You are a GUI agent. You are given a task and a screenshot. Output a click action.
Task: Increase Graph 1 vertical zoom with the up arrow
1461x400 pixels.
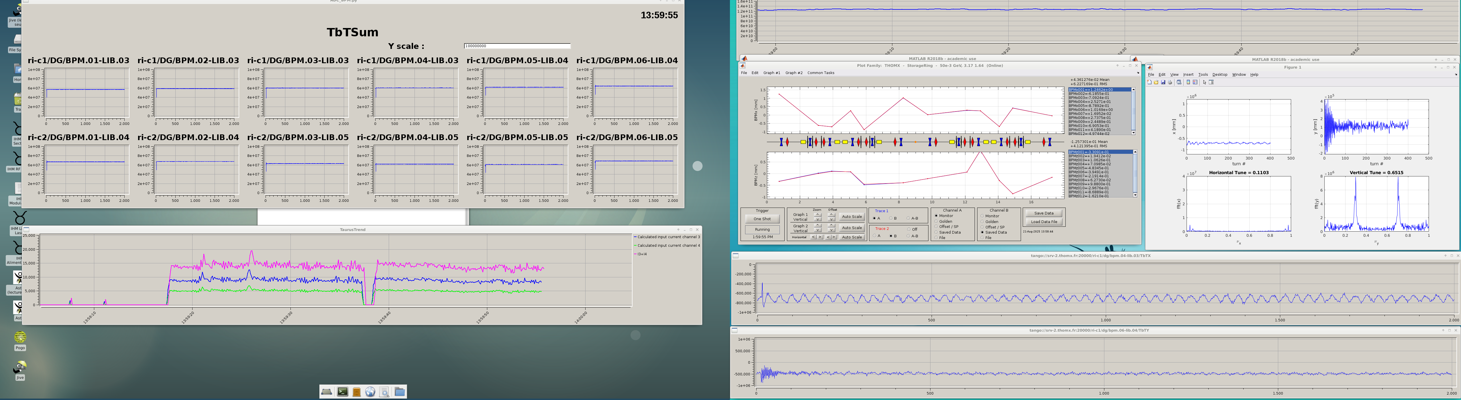pos(818,215)
